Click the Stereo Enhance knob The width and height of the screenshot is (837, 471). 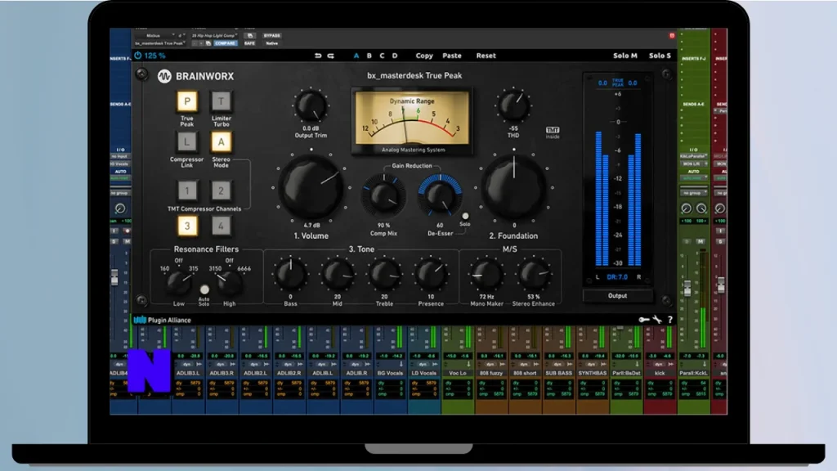click(x=533, y=275)
